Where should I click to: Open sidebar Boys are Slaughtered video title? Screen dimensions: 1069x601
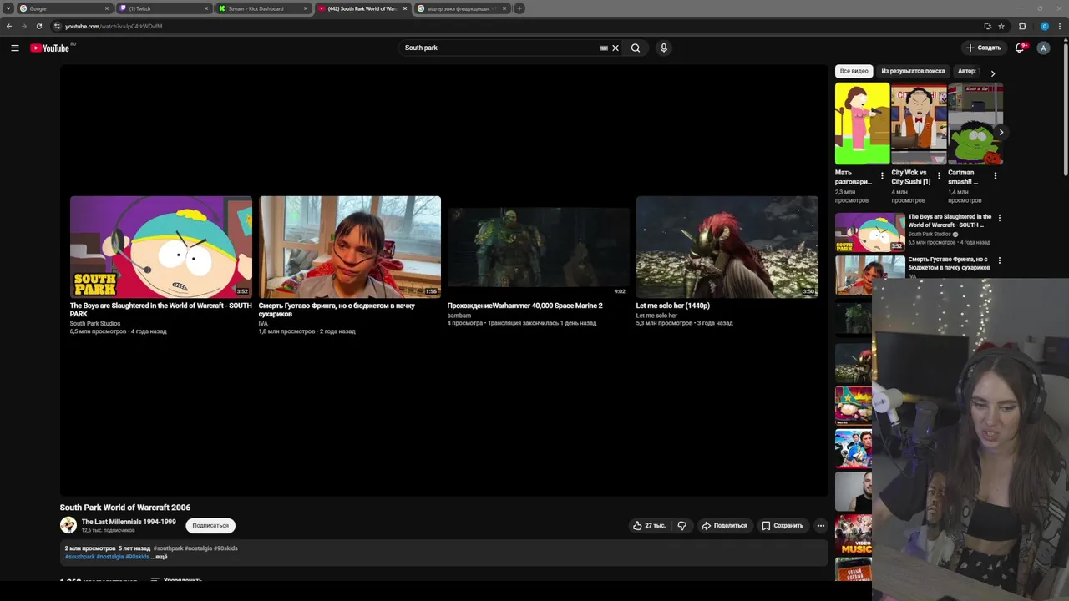point(950,220)
